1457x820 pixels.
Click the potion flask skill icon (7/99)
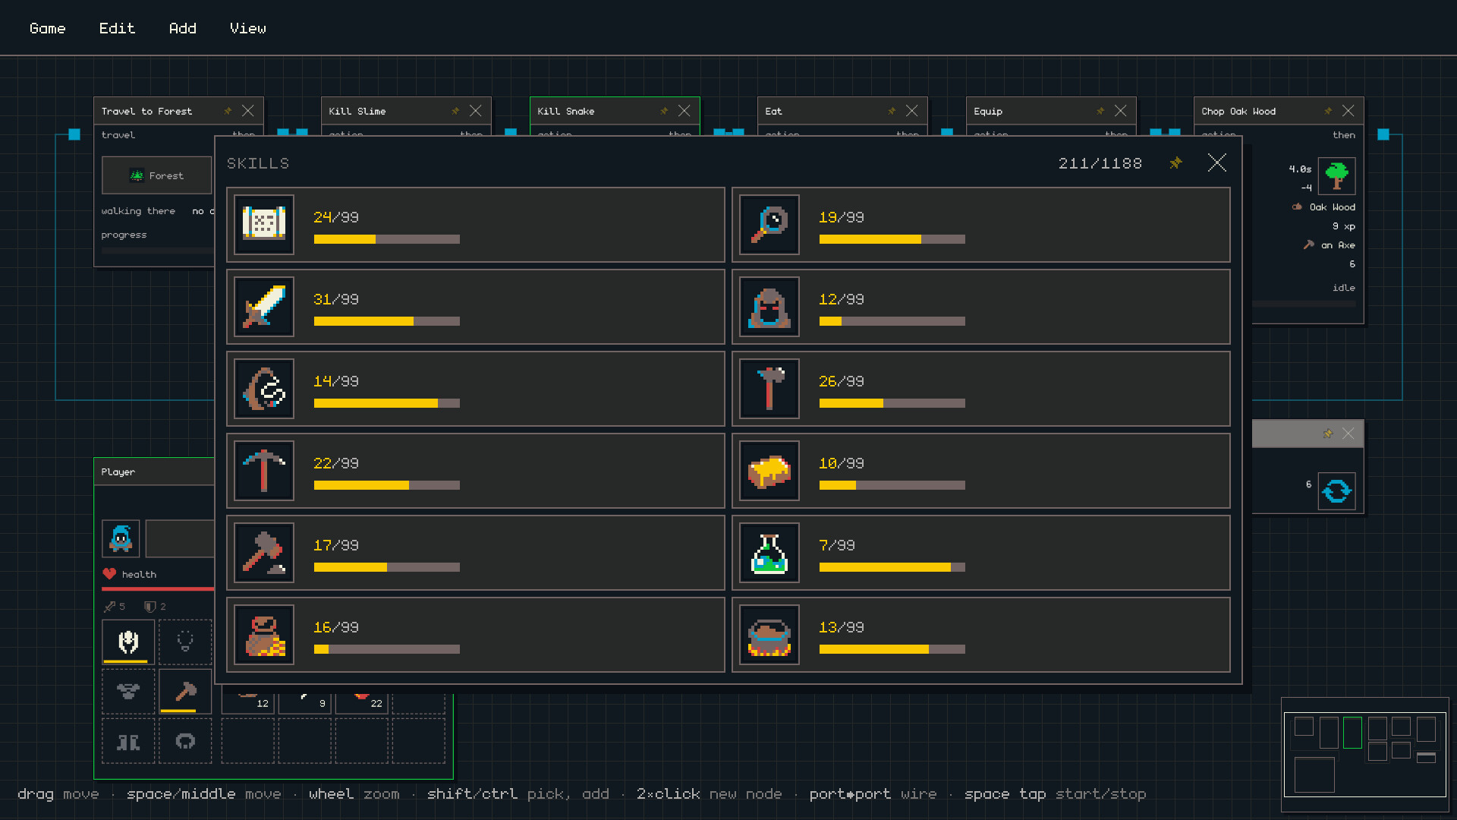[x=769, y=553]
